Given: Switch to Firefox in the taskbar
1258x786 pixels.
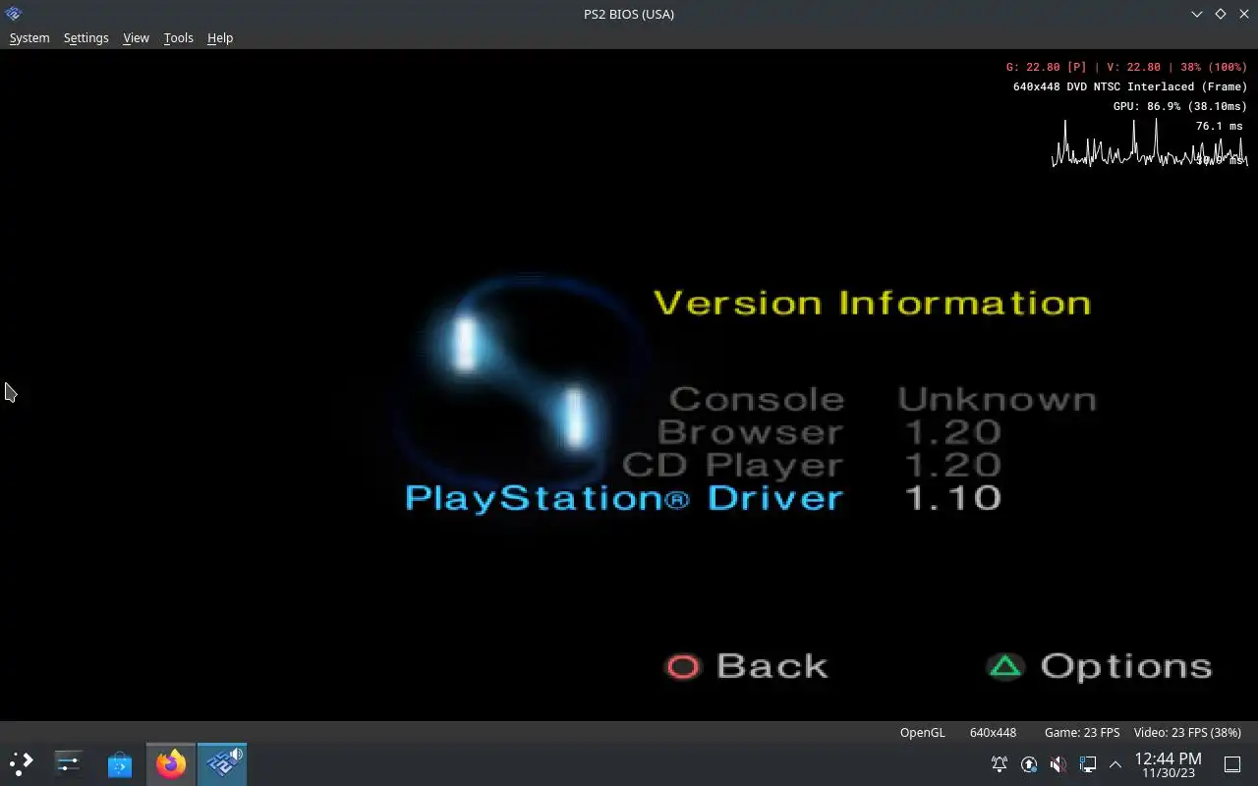Looking at the screenshot, I should (171, 763).
